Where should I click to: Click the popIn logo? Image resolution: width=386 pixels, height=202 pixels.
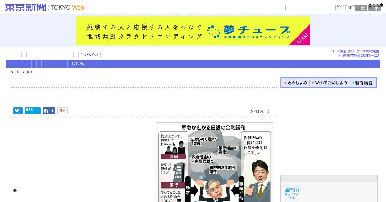click(x=376, y=5)
